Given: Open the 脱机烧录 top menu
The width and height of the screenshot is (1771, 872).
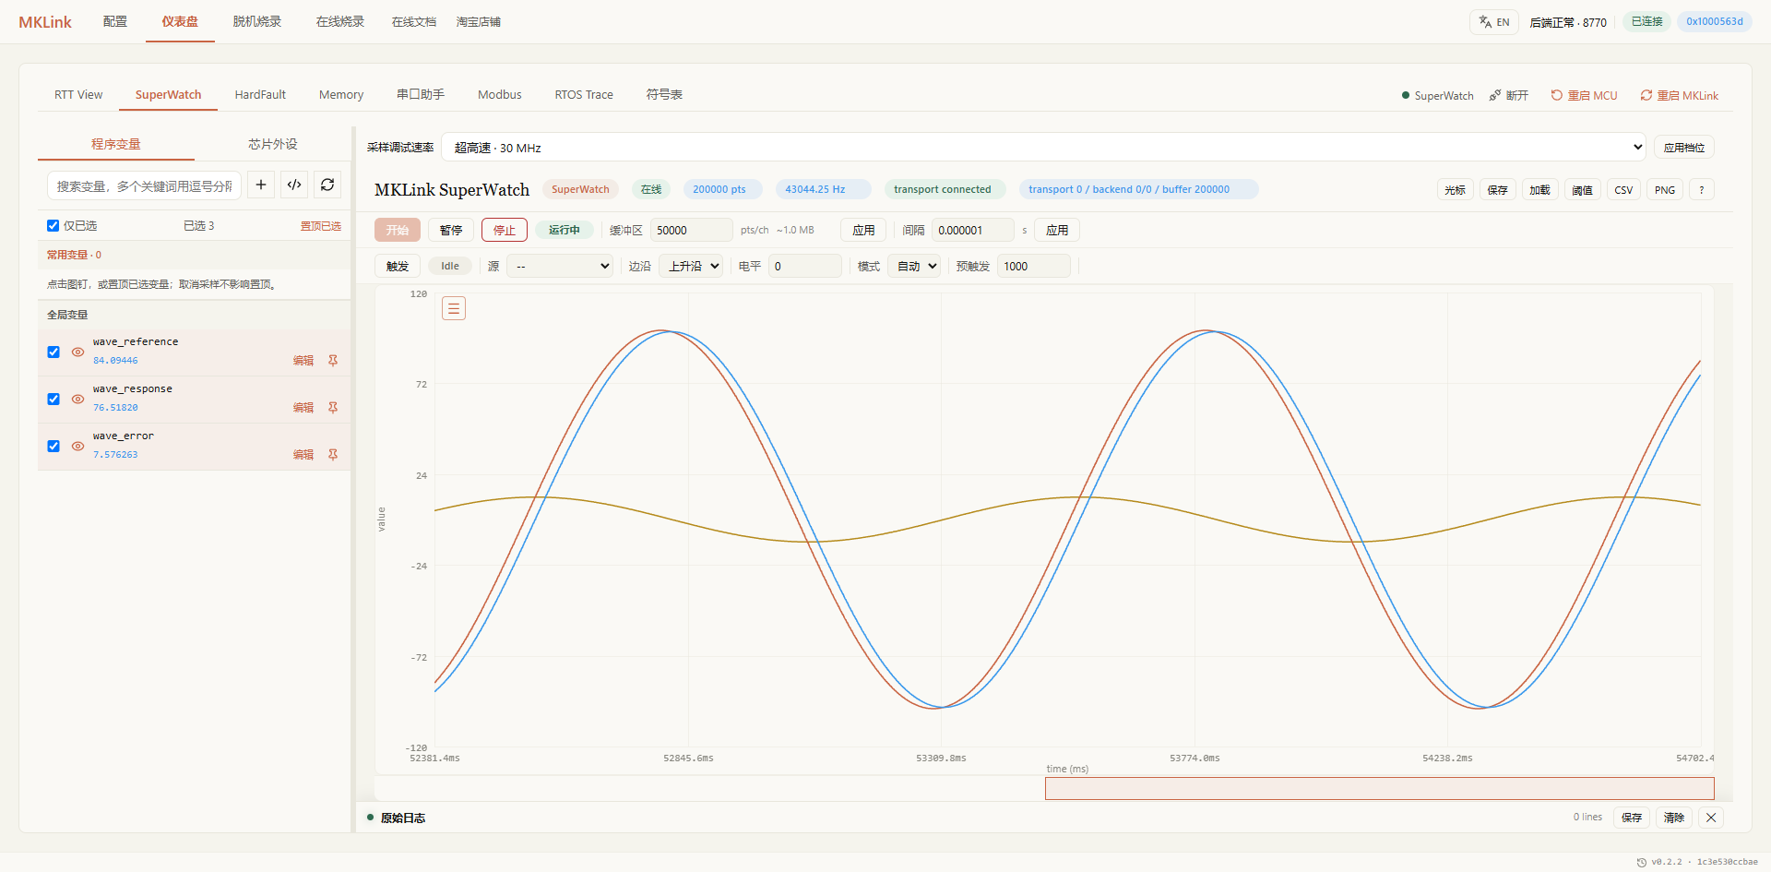Looking at the screenshot, I should (x=257, y=22).
